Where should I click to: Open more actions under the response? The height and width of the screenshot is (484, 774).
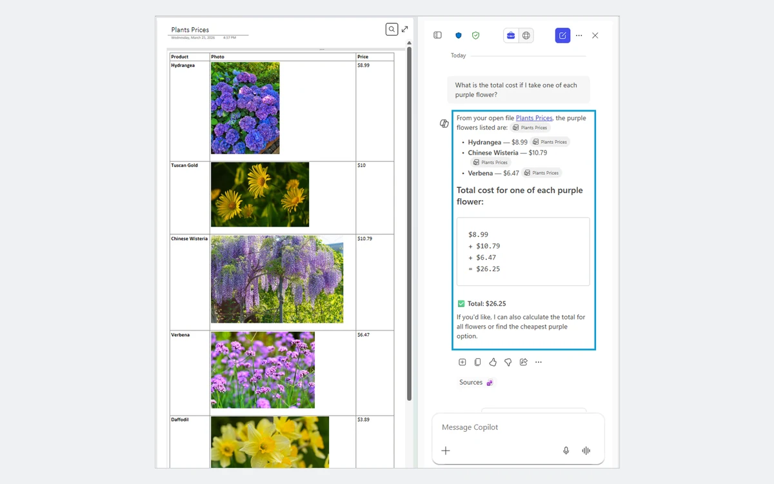pyautogui.click(x=539, y=362)
